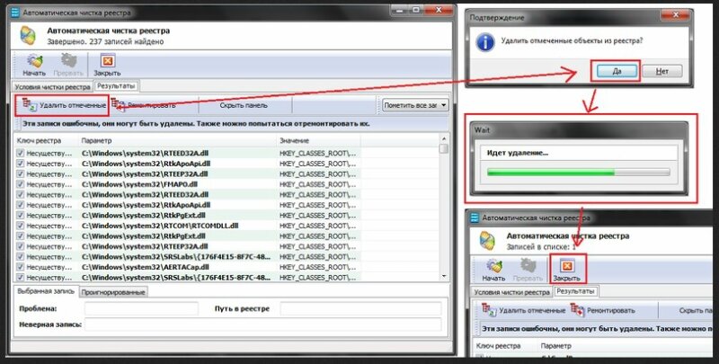The image size is (719, 364).
Task: Click Начать icon in Записей в списке window
Action: coord(493,270)
